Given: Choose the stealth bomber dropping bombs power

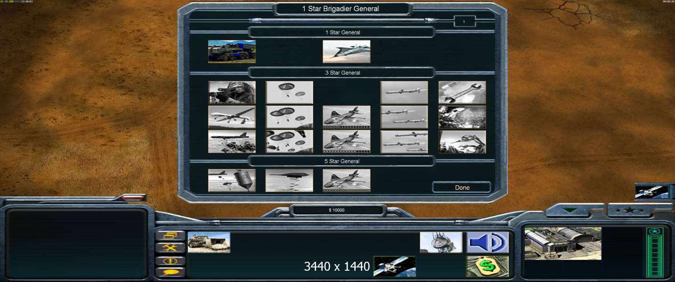Looking at the screenshot, I should [x=289, y=180].
